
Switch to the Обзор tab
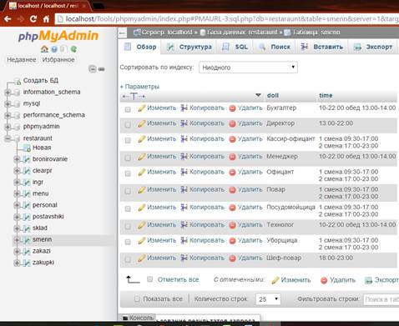pos(140,47)
